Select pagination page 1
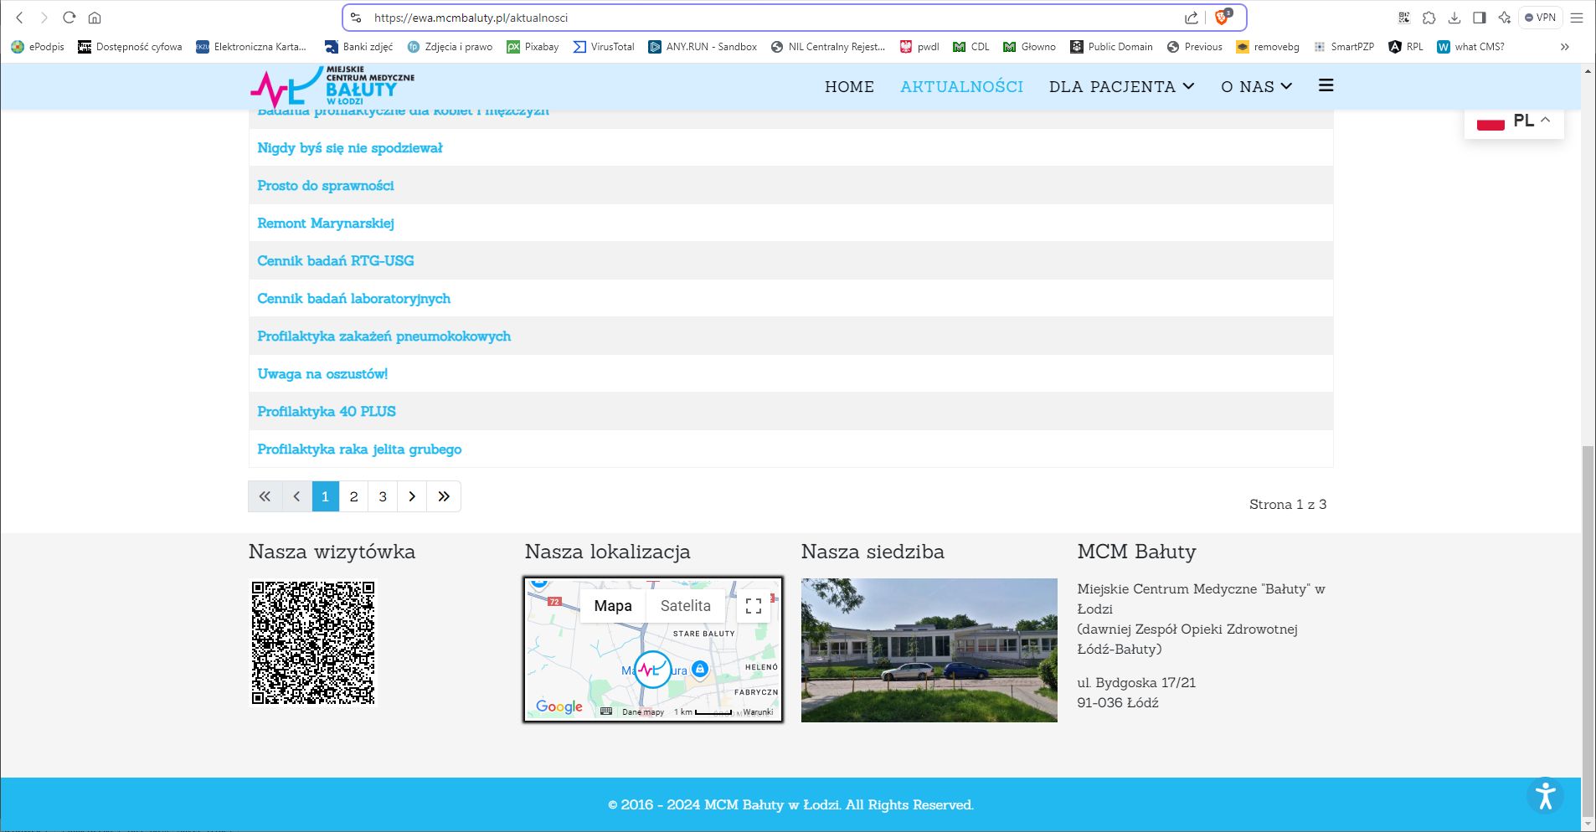 (x=325, y=496)
